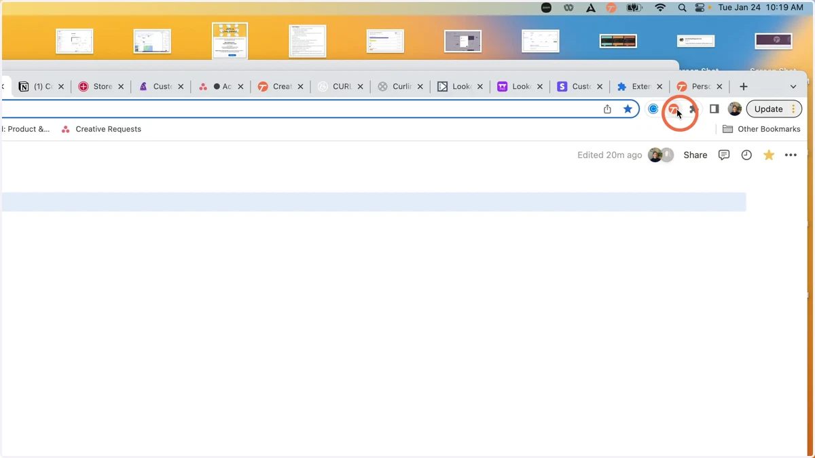This screenshot has width=815, height=458.
Task: Expand the tab search chevron
Action: 793,87
